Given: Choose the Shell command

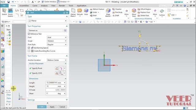Looking at the screenshot, I should point(93,16).
